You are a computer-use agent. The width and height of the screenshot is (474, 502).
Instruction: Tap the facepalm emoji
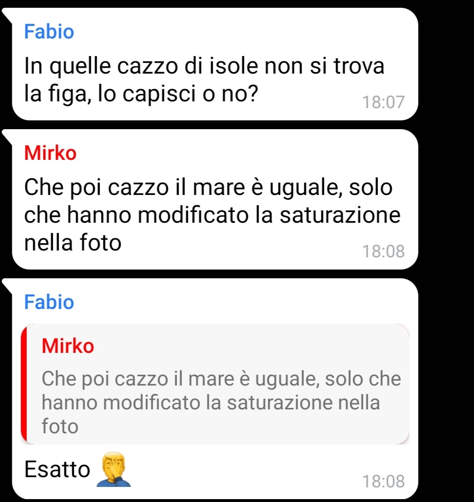pos(114,469)
